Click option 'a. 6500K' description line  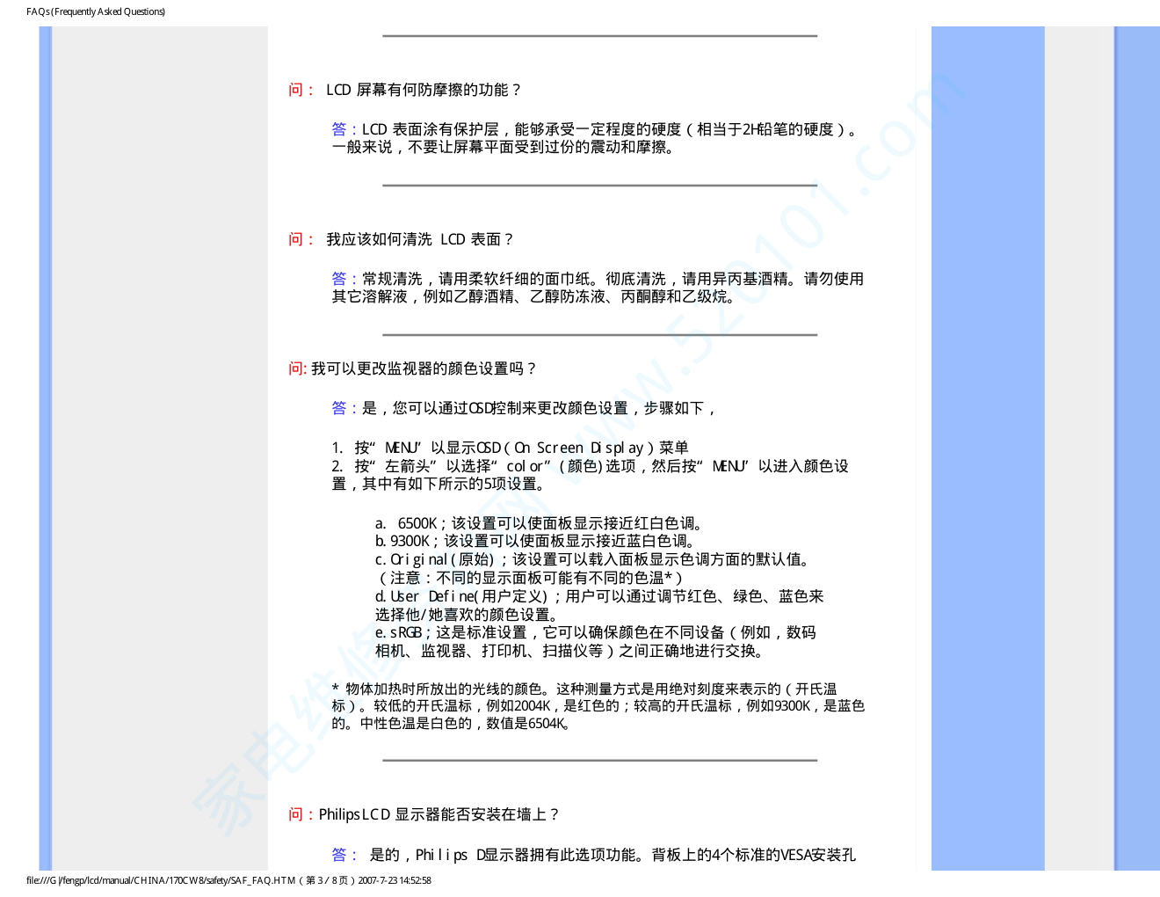[540, 523]
